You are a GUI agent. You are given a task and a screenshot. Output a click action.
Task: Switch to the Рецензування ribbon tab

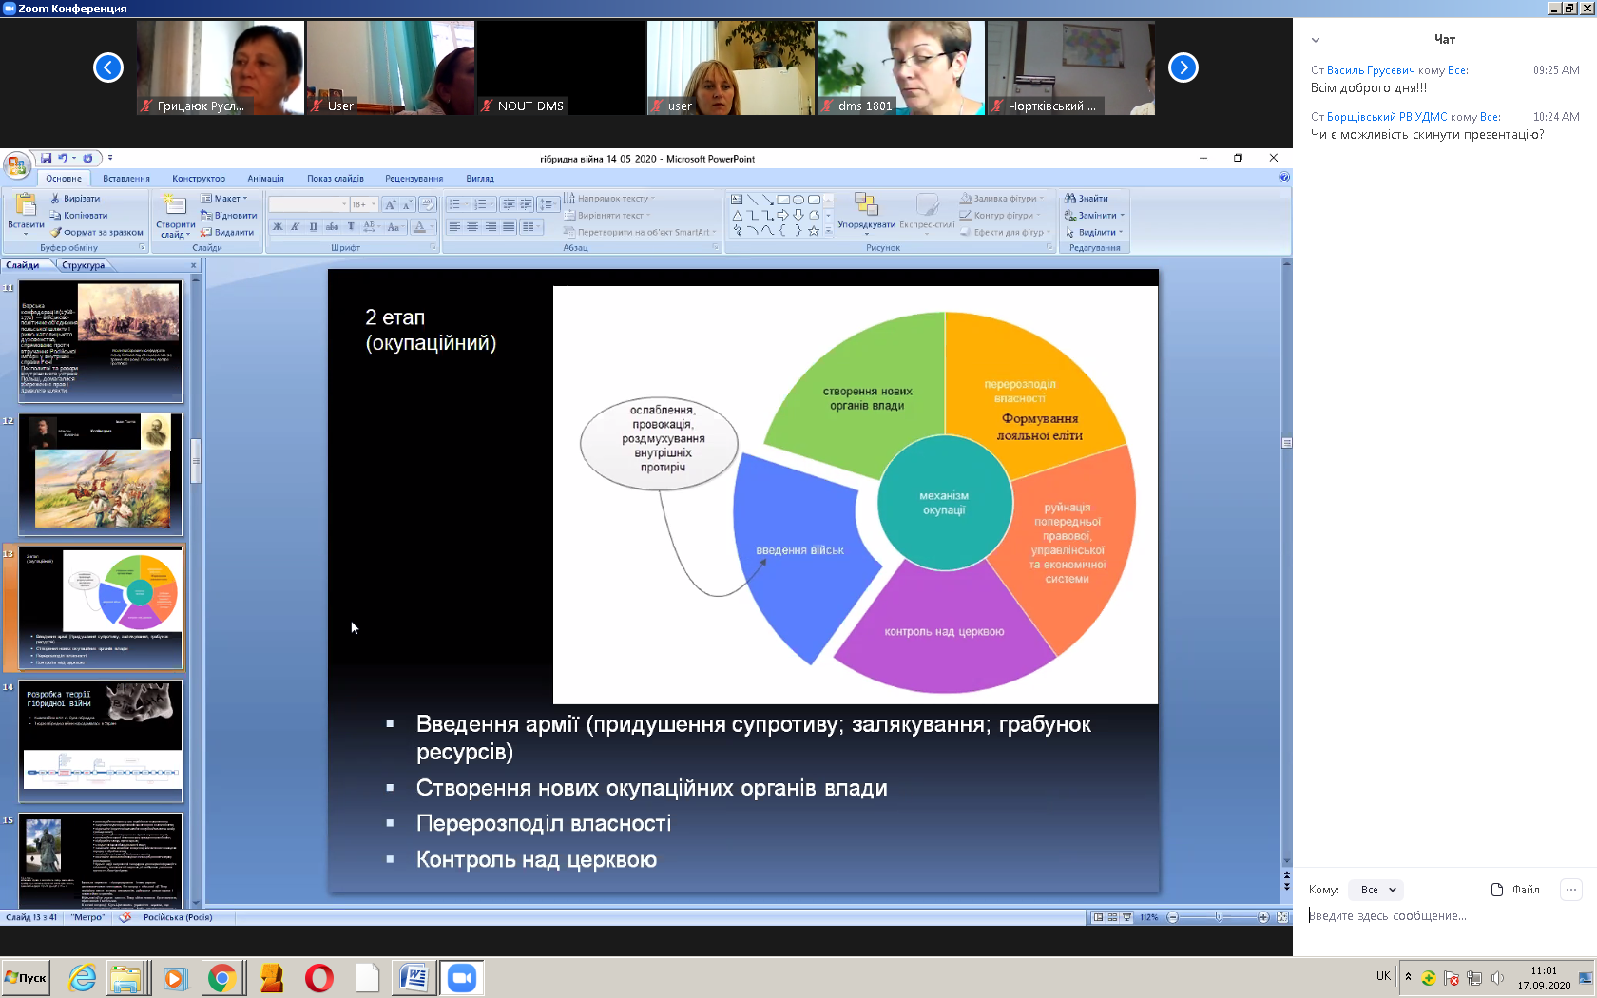(x=414, y=179)
